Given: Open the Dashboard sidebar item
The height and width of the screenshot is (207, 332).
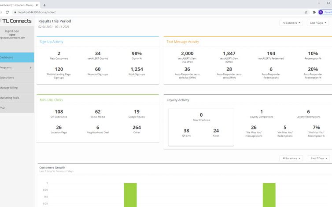Looking at the screenshot, I should point(17,57).
